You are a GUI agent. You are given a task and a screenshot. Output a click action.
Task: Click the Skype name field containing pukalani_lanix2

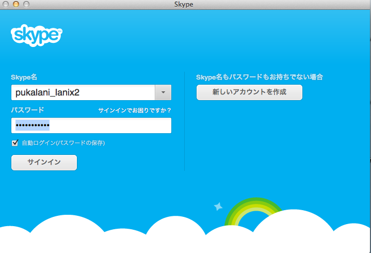[83, 92]
